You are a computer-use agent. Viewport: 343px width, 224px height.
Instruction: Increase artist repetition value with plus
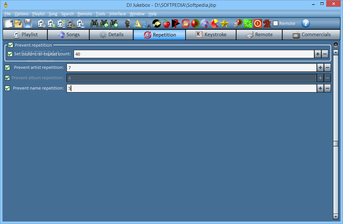coord(320,68)
